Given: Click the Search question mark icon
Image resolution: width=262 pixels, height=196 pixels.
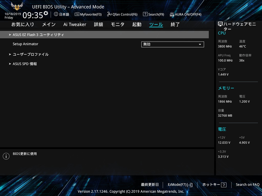Looking at the screenshot, I should 145,14.
